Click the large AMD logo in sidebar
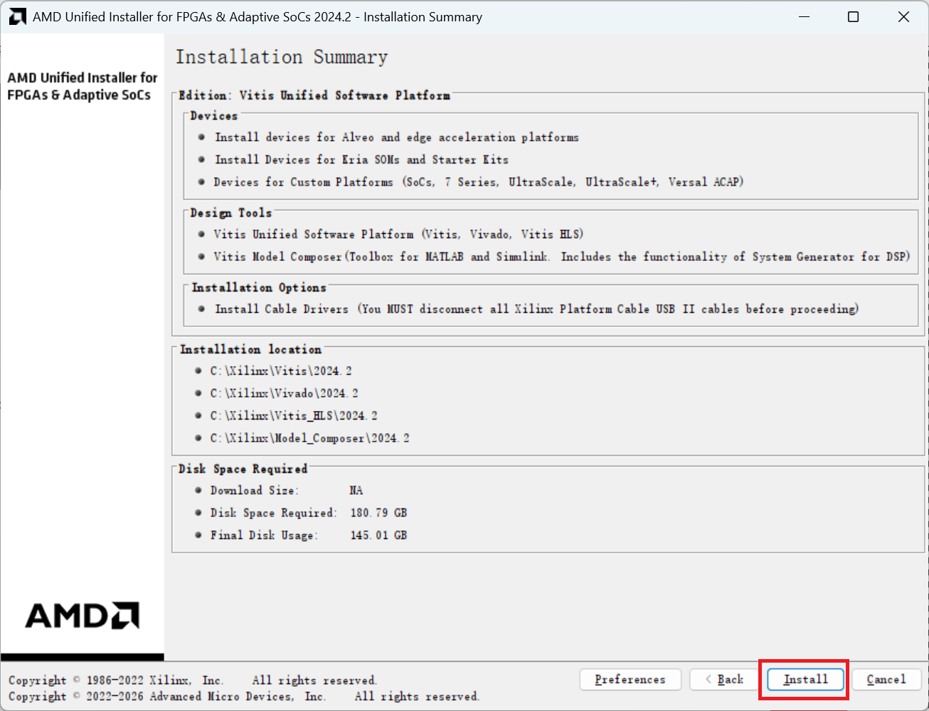Screen dimensions: 929x711 click(83, 616)
